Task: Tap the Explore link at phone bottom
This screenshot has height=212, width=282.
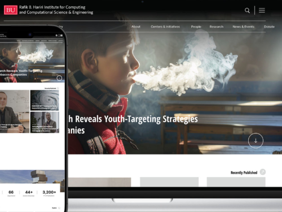Action: (x=54, y=208)
